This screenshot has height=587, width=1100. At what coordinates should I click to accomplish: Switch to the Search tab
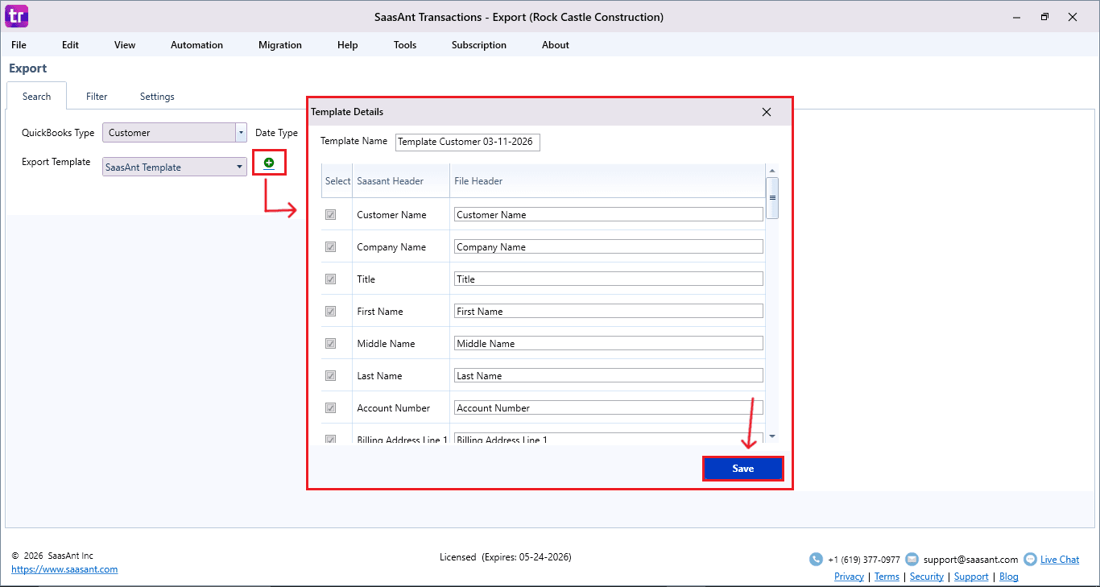point(37,97)
